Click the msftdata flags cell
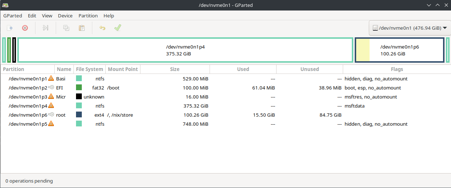Screen dimensions: 451x188 tap(354, 106)
